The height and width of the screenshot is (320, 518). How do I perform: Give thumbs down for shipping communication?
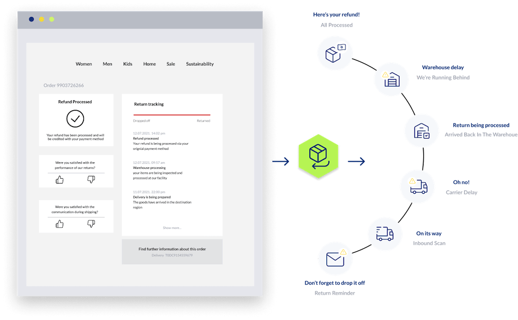click(91, 224)
